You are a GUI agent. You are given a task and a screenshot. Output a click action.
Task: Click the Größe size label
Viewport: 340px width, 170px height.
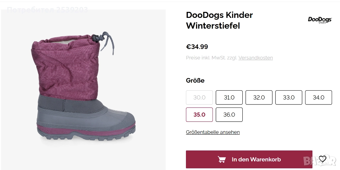pyautogui.click(x=195, y=80)
